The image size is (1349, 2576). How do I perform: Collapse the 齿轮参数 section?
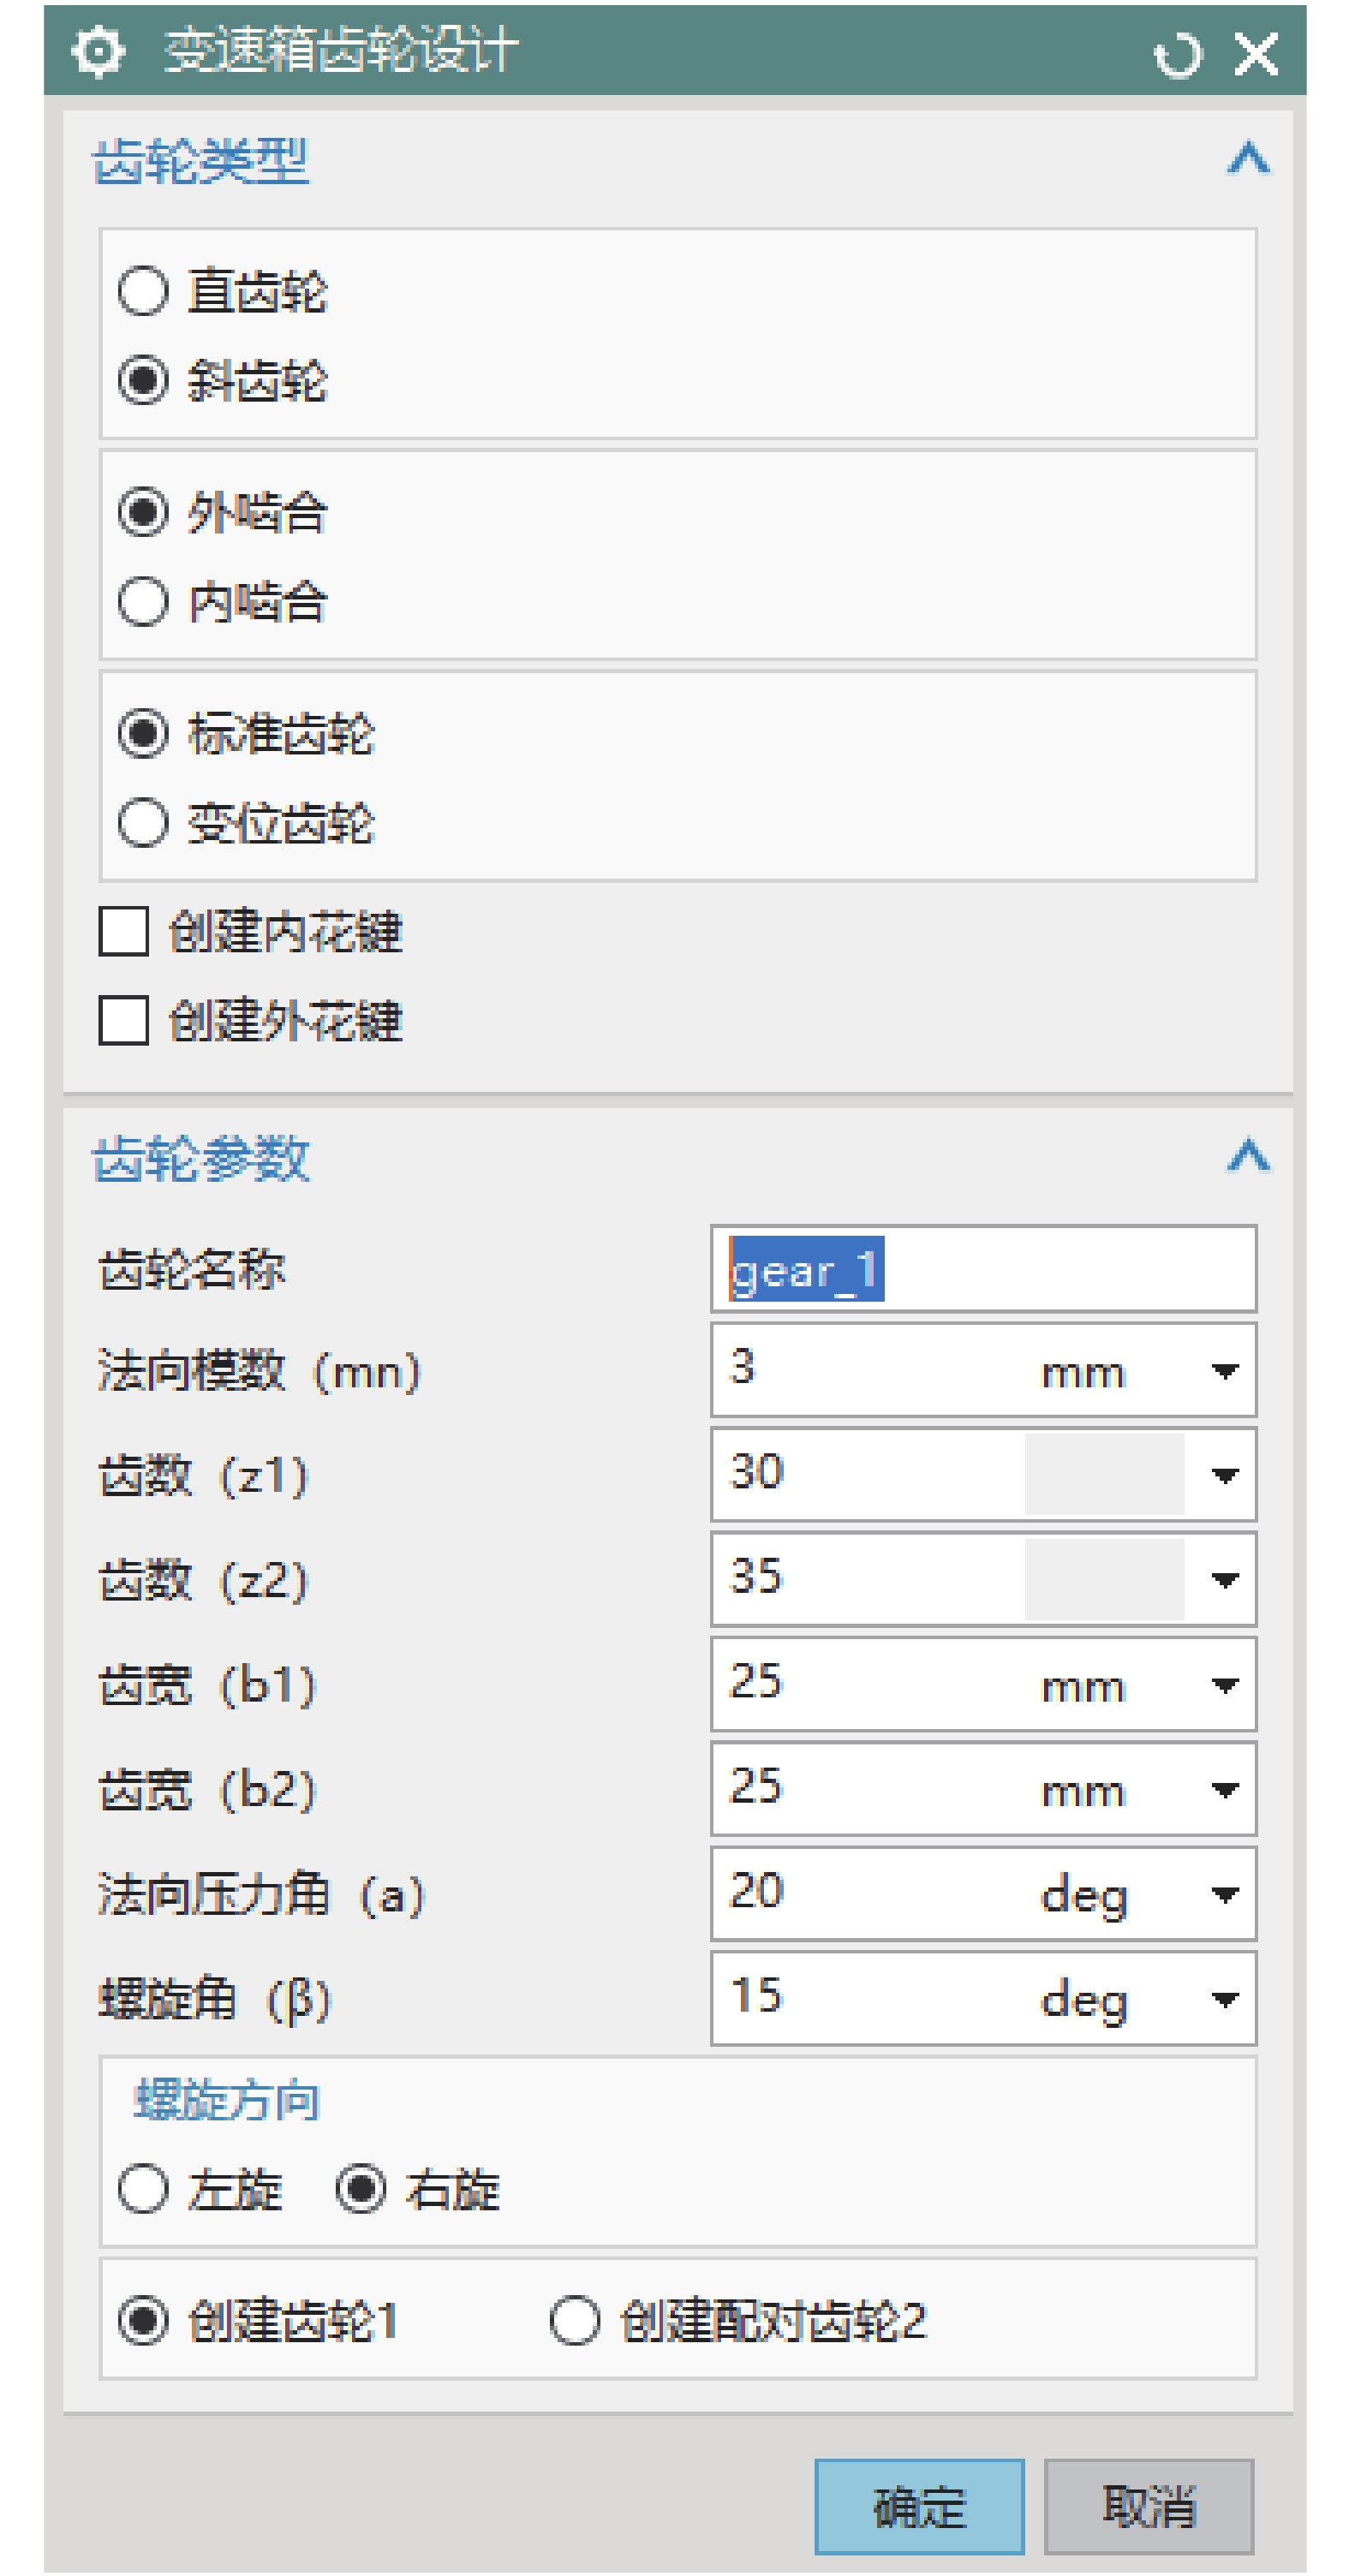(x=1248, y=1156)
